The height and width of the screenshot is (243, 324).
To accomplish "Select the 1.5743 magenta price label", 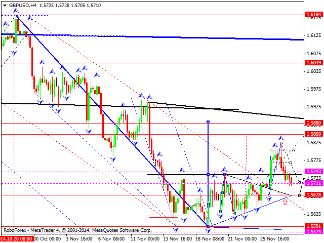I will 314,171.
